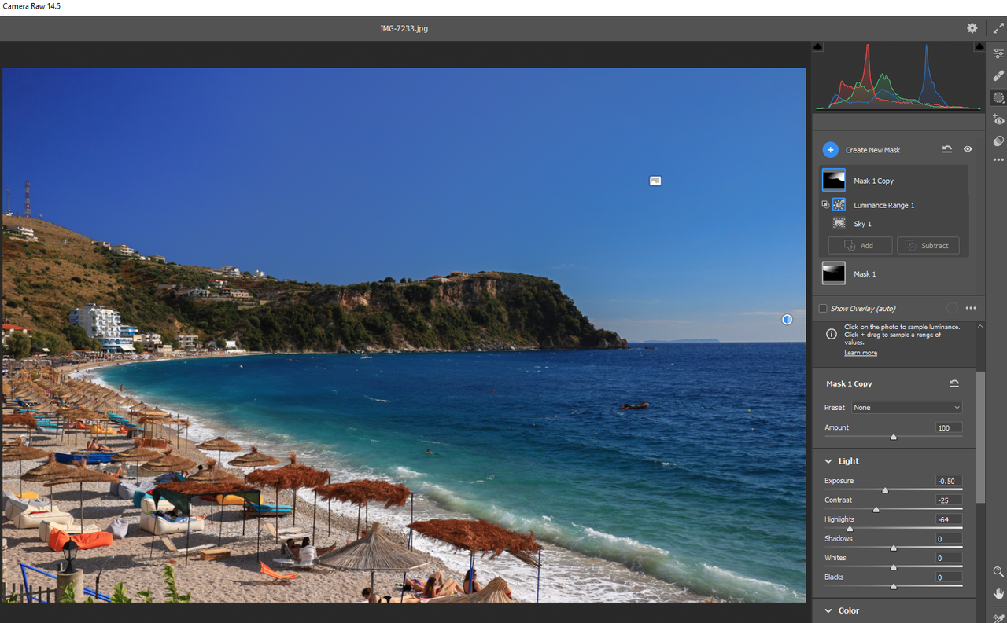The height and width of the screenshot is (623, 1007).
Task: Collapse the luminance hint with up chevron
Action: coord(979,326)
